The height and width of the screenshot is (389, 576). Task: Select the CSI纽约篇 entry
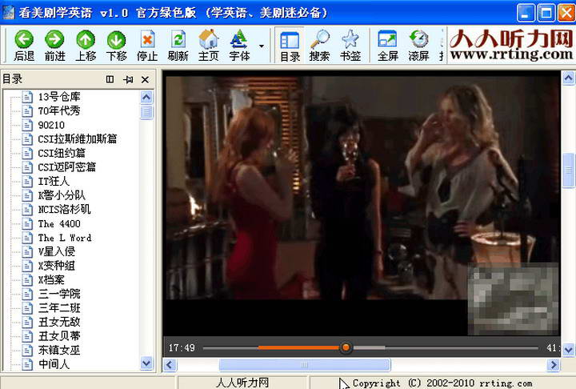(62, 153)
